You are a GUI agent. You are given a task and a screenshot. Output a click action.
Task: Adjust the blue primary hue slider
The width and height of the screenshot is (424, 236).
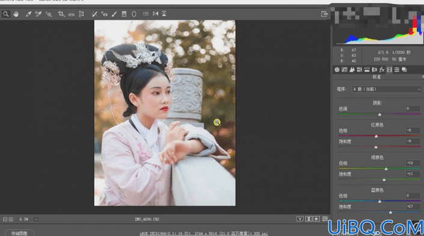pyautogui.click(x=379, y=201)
